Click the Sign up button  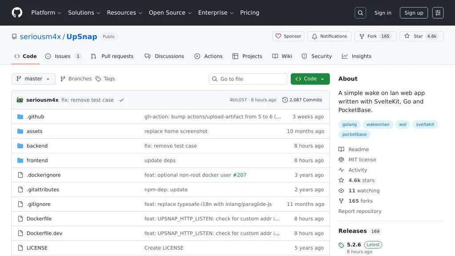(414, 13)
